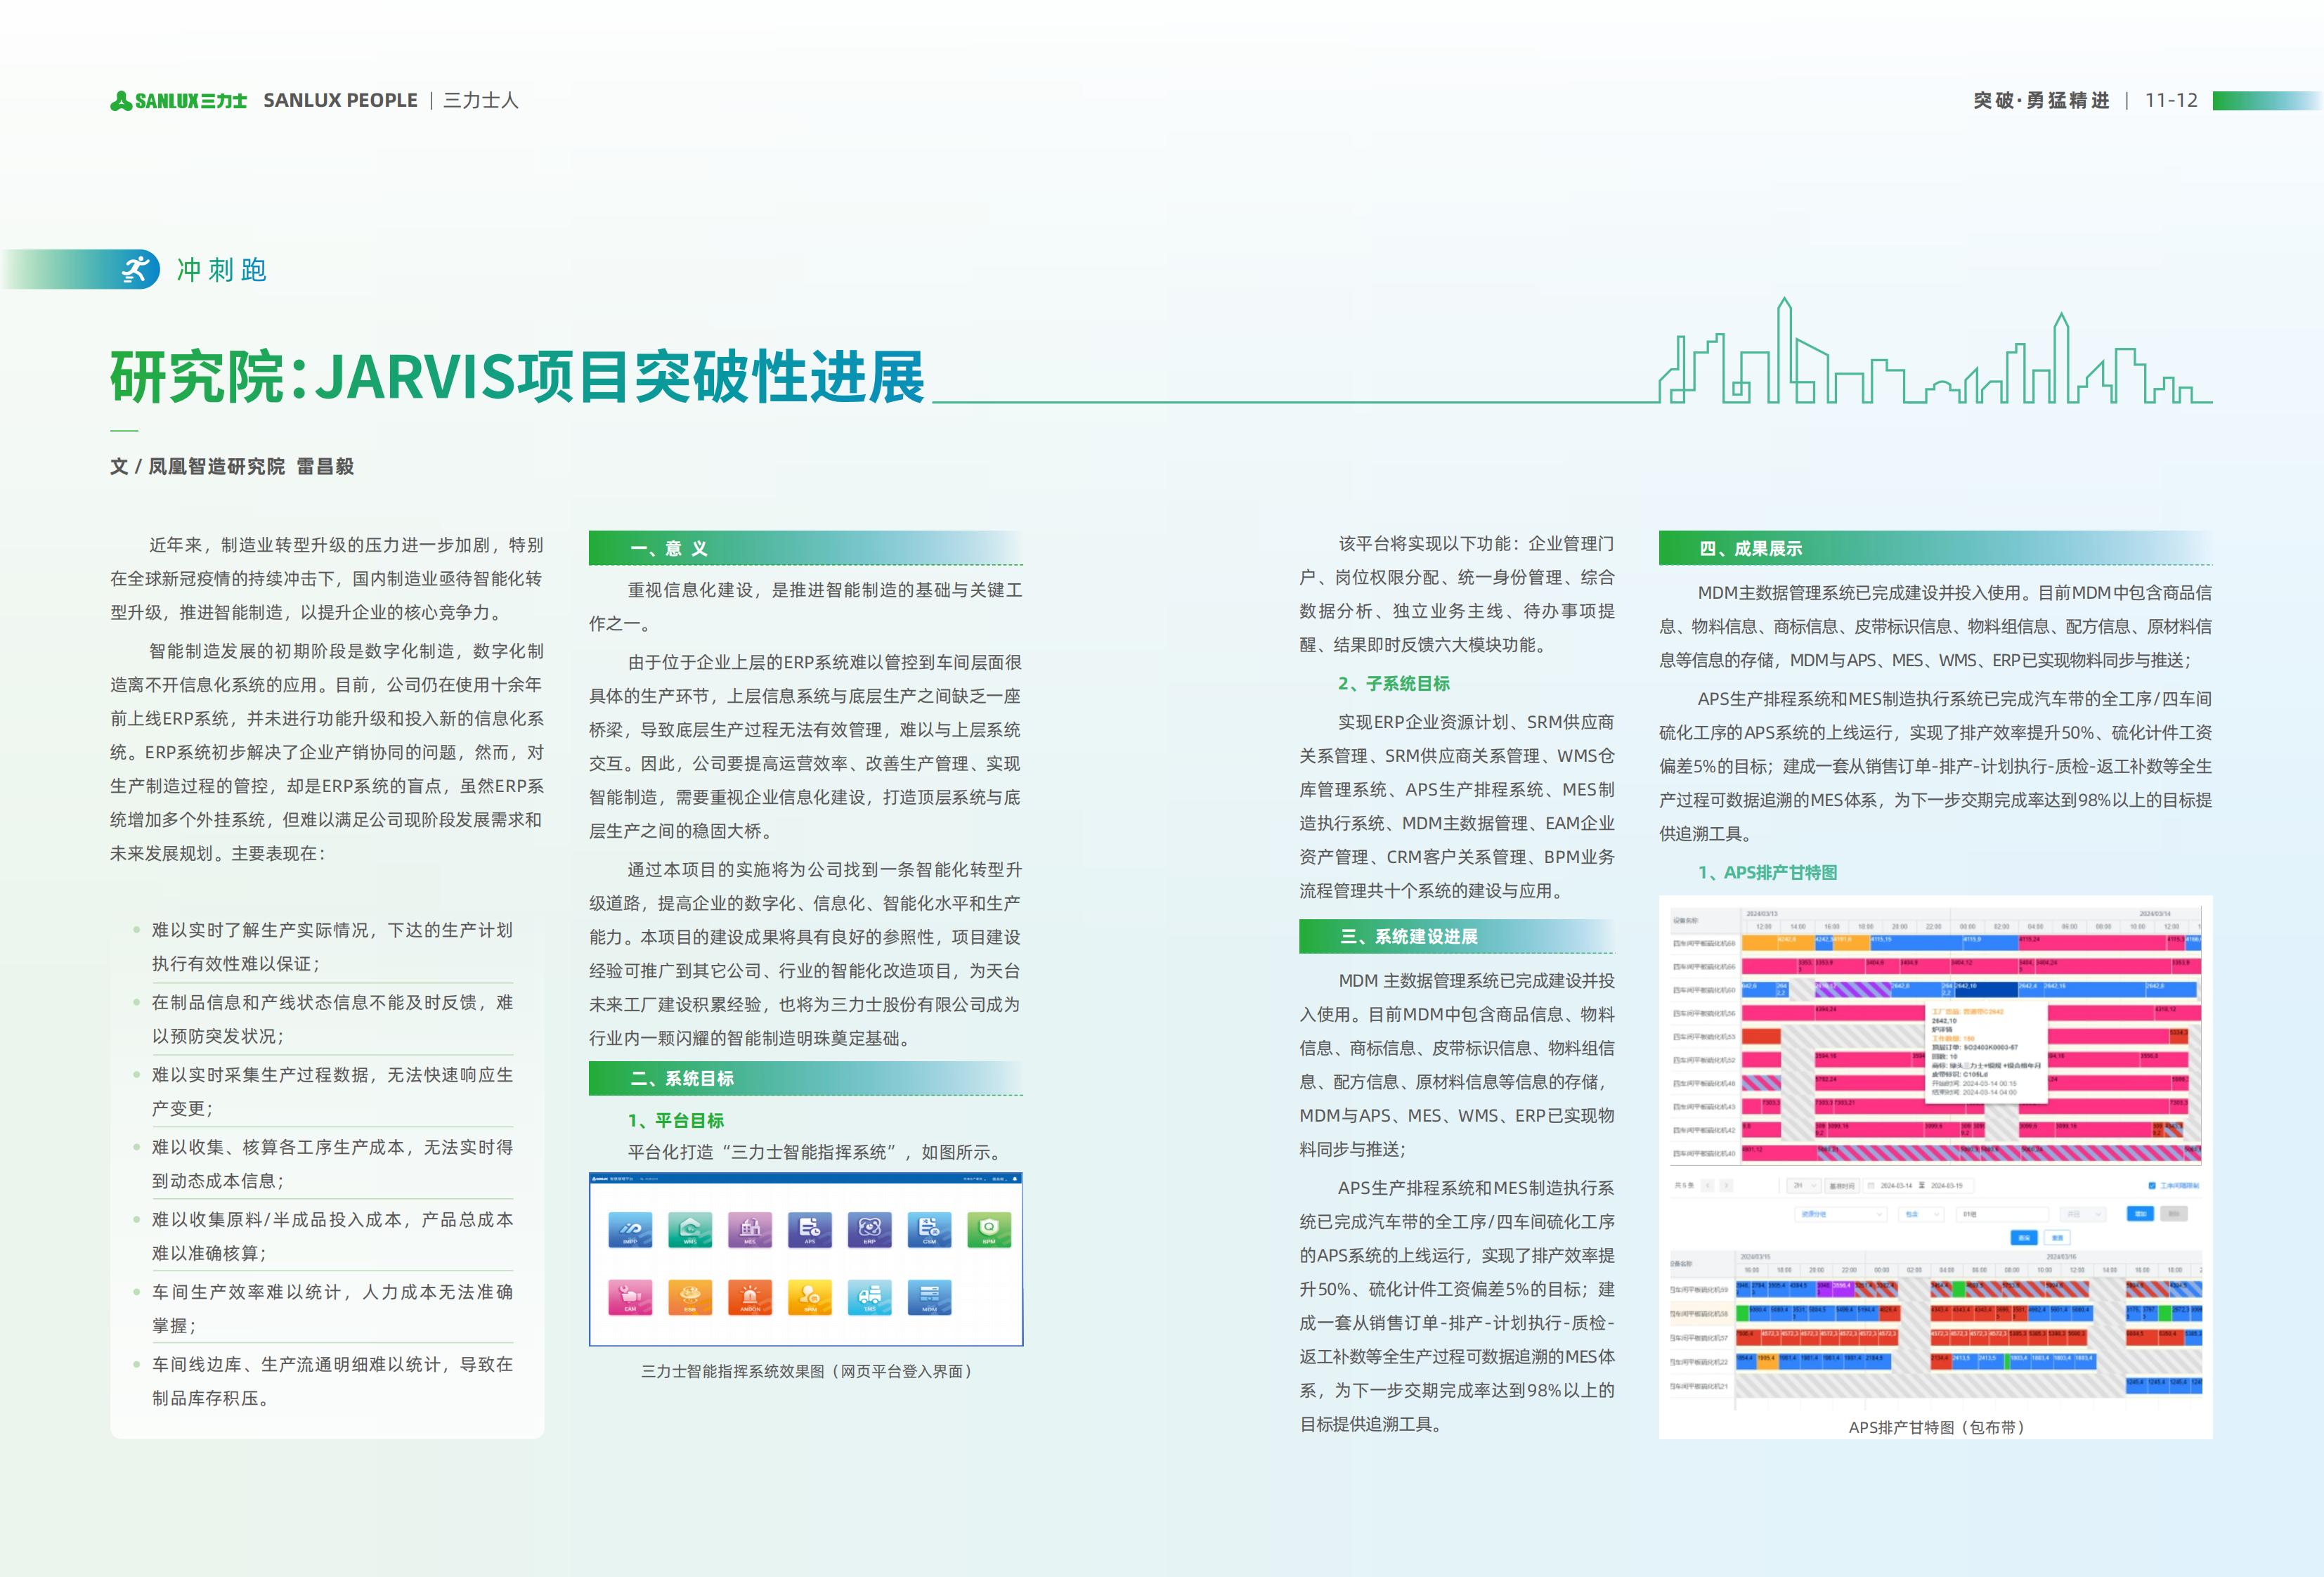This screenshot has width=2324, height=1577.
Task: Open the MES factory module tile
Action: [750, 1230]
